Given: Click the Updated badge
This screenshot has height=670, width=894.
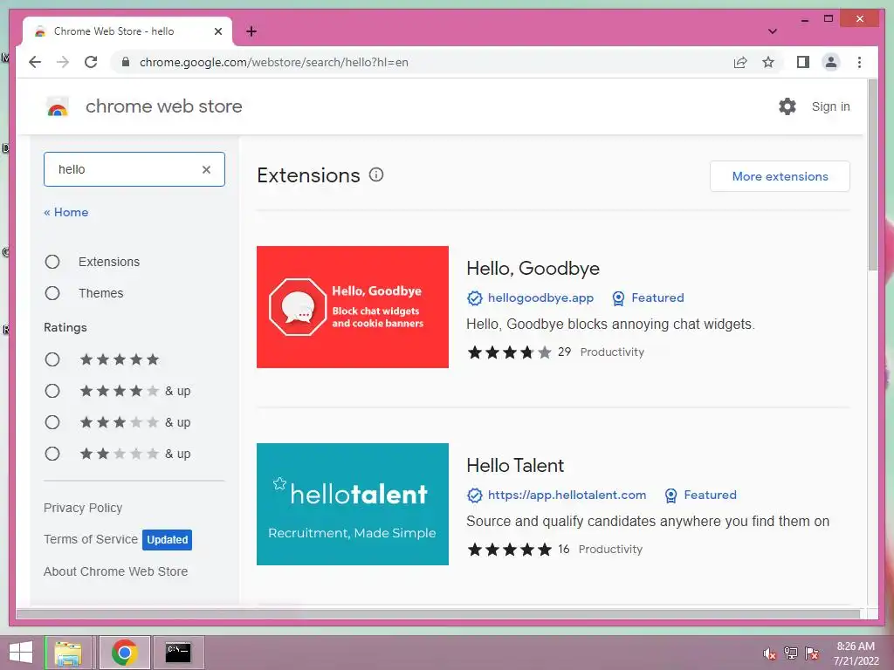Looking at the screenshot, I should (167, 539).
